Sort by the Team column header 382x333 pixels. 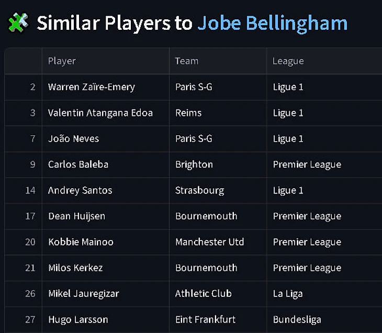187,61
